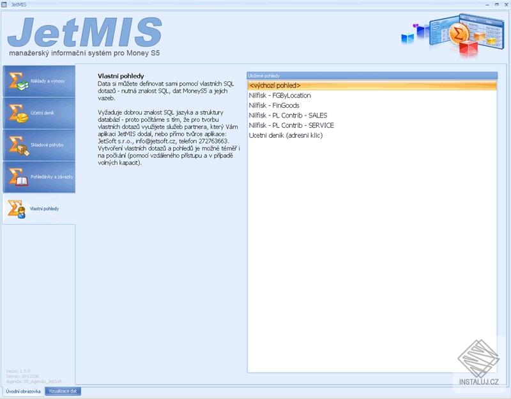Switch to the Úvodní obrazovka tab

tap(23, 391)
